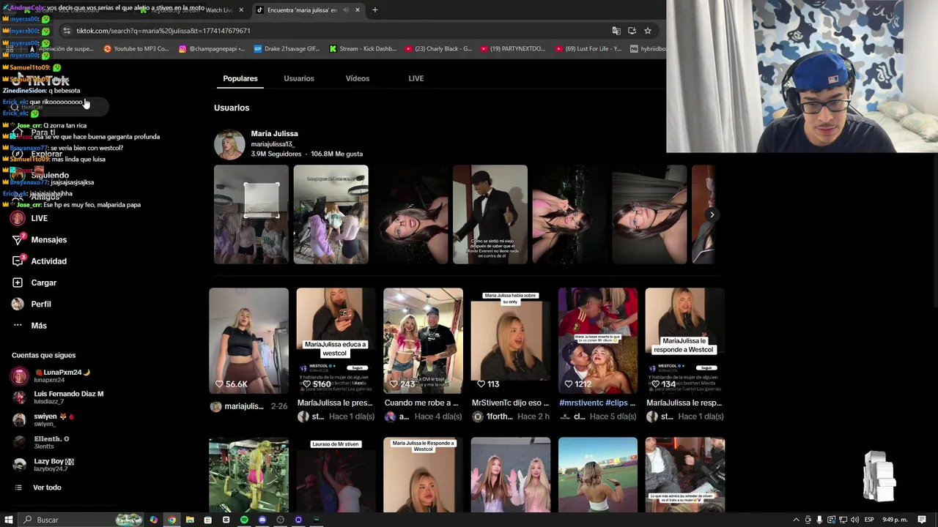The width and height of the screenshot is (938, 527).
Task: Open Ellenth. O followed account
Action: (40, 442)
